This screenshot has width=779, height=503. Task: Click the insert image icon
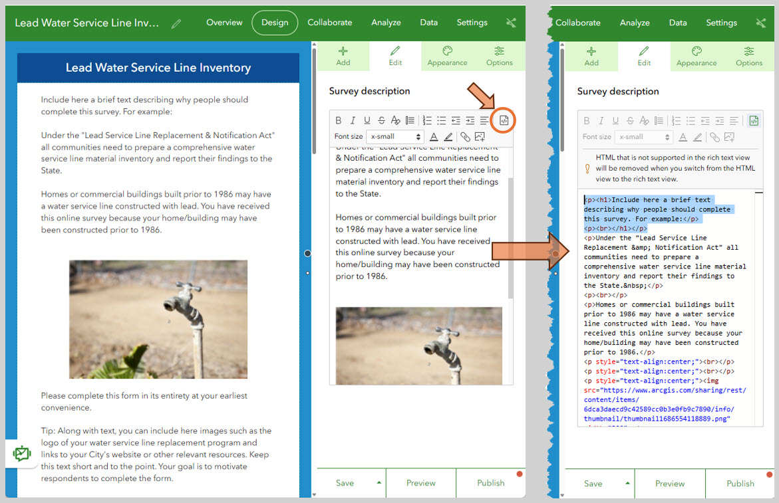(481, 137)
